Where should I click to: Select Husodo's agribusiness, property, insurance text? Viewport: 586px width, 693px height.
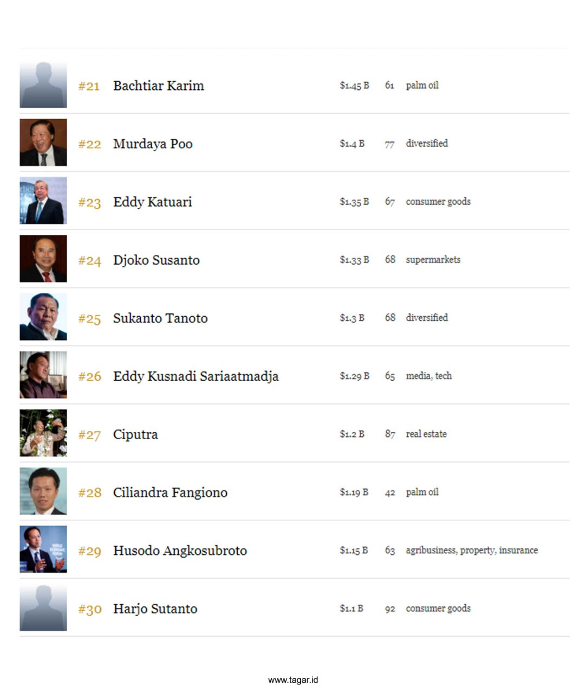[472, 550]
